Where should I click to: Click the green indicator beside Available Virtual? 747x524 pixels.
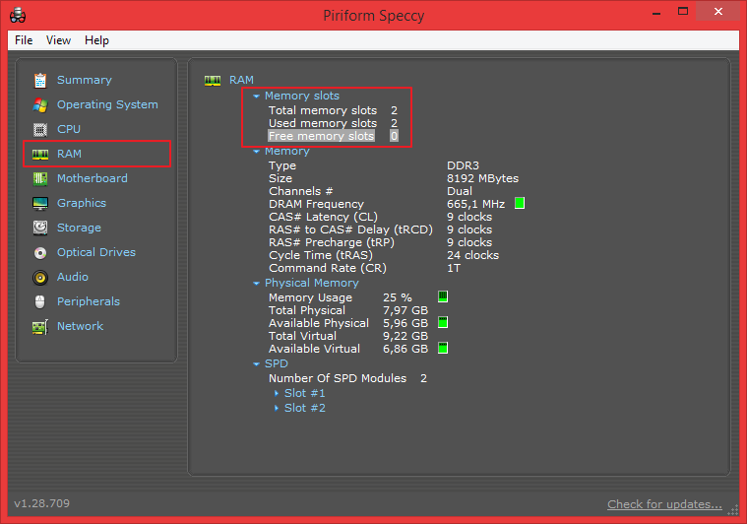[443, 348]
